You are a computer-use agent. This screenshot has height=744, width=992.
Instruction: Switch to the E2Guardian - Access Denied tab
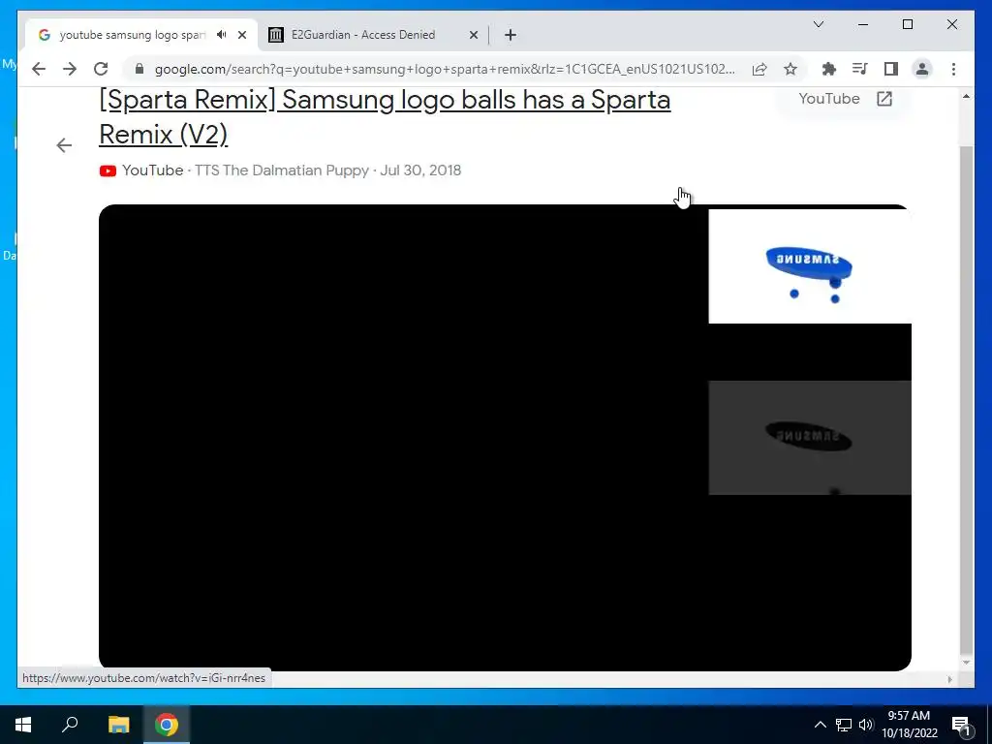[x=373, y=35]
